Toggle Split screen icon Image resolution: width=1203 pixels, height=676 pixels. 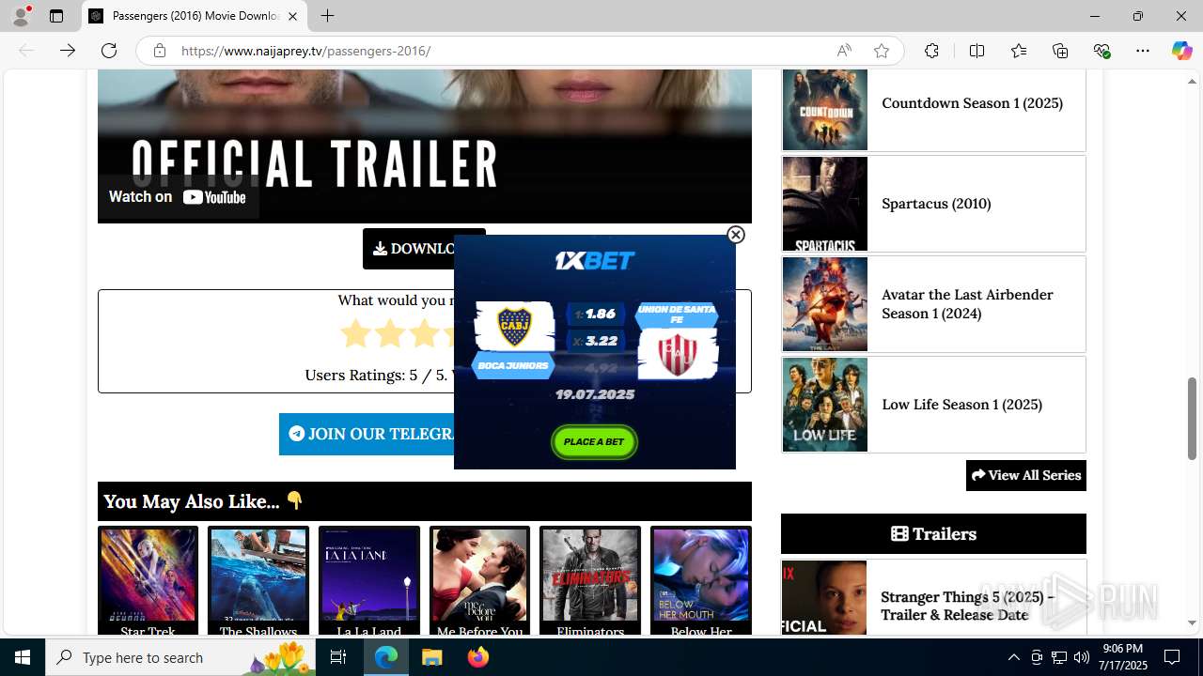coord(976,51)
